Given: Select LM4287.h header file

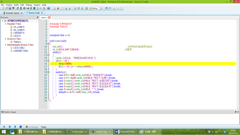Looking at the screenshot, I should [19, 33].
